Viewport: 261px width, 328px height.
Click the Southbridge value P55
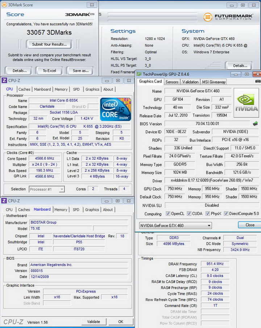click(x=79, y=242)
